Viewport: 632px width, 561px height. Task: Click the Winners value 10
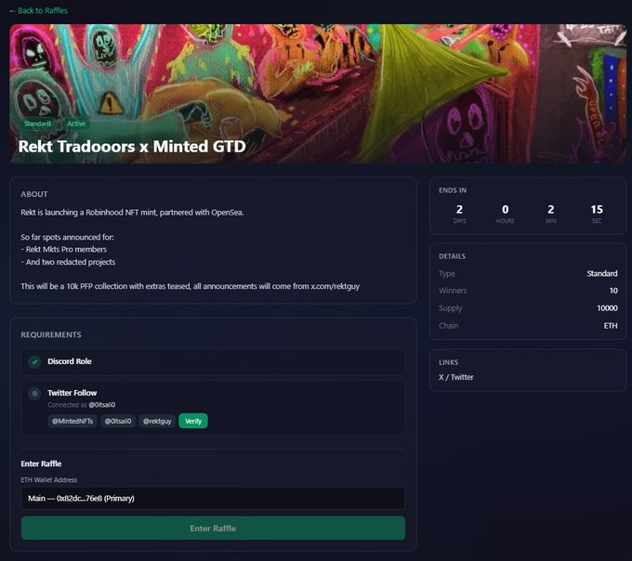coord(613,291)
